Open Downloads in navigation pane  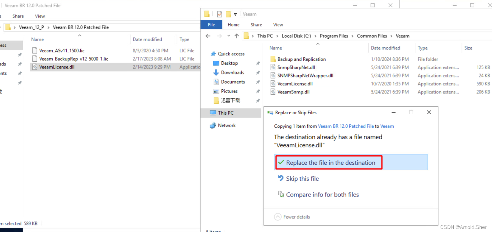point(233,73)
